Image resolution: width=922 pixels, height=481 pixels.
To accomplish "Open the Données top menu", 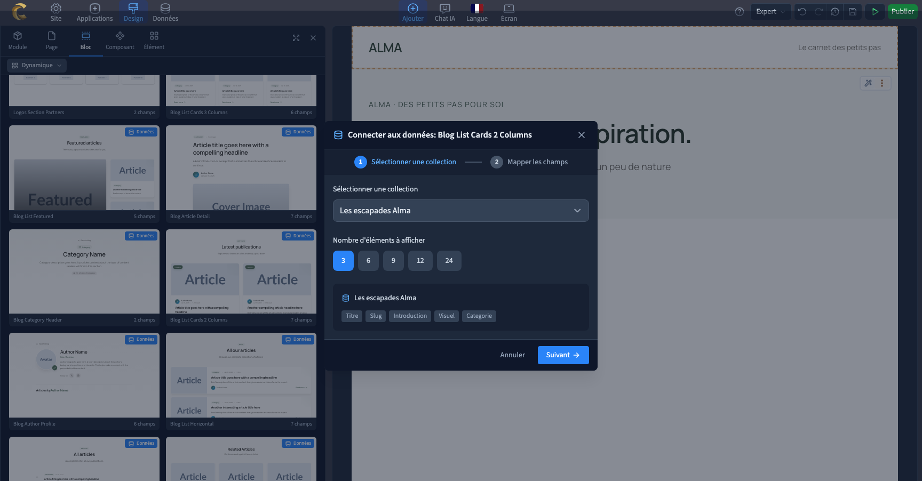I will [165, 13].
